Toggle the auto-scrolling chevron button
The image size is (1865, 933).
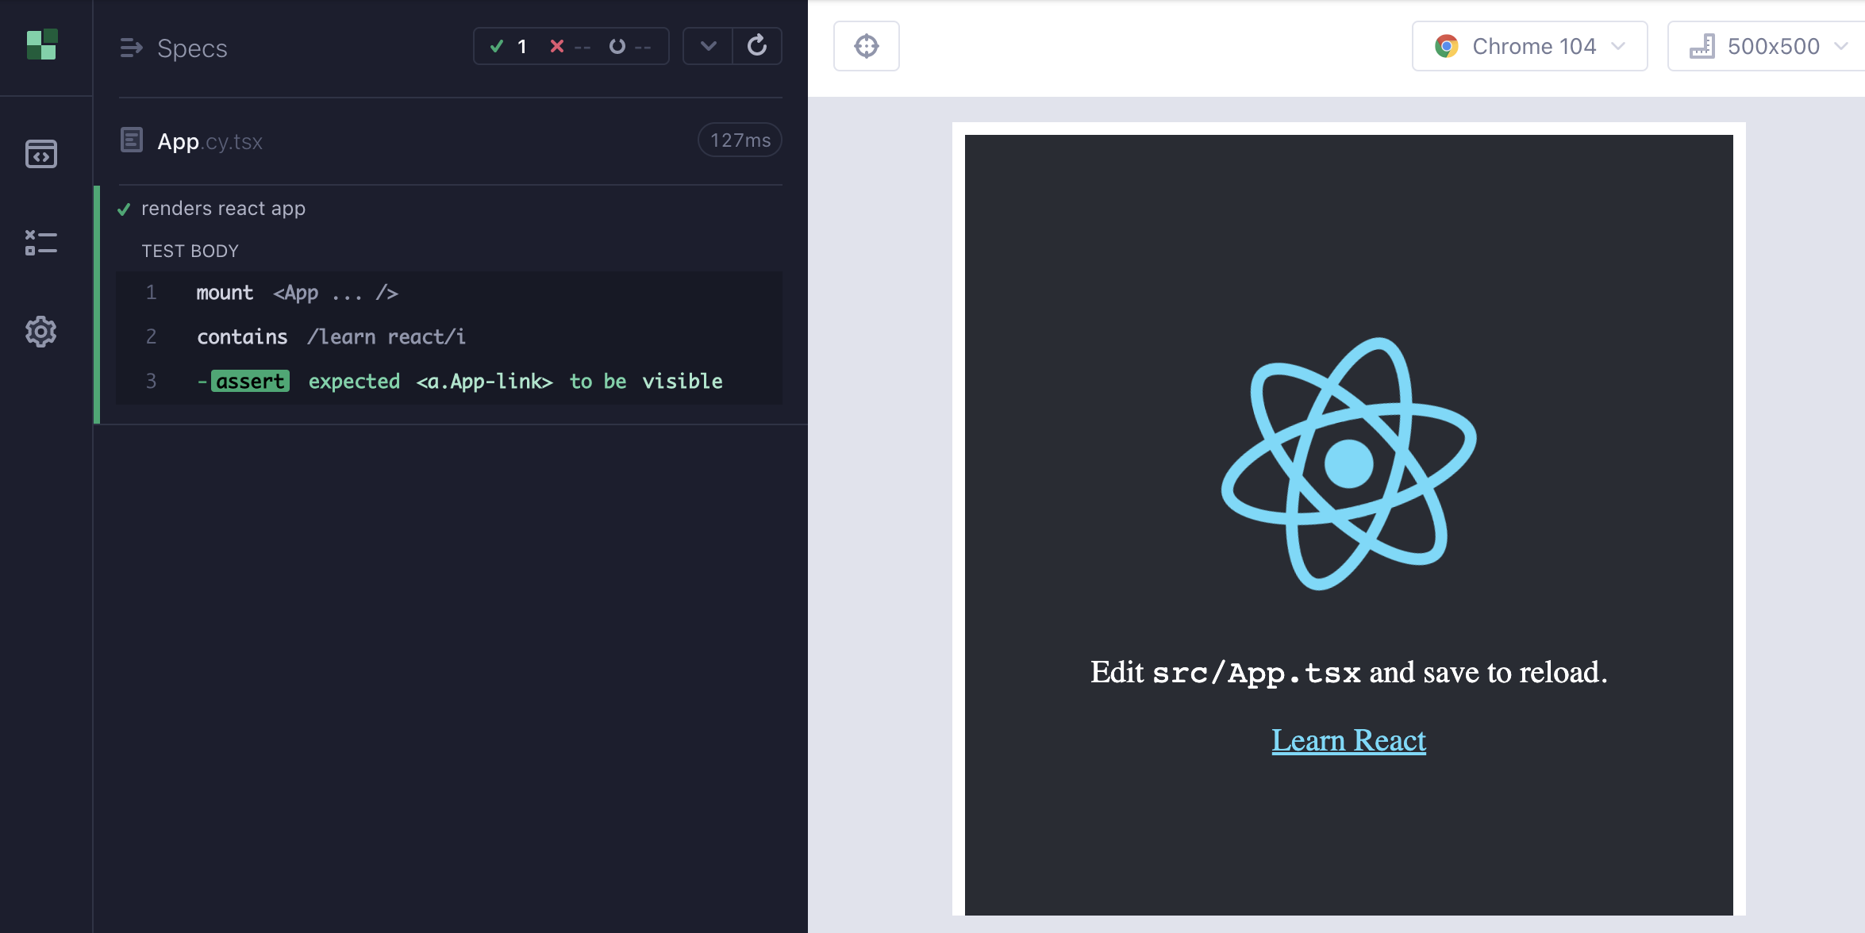708,46
